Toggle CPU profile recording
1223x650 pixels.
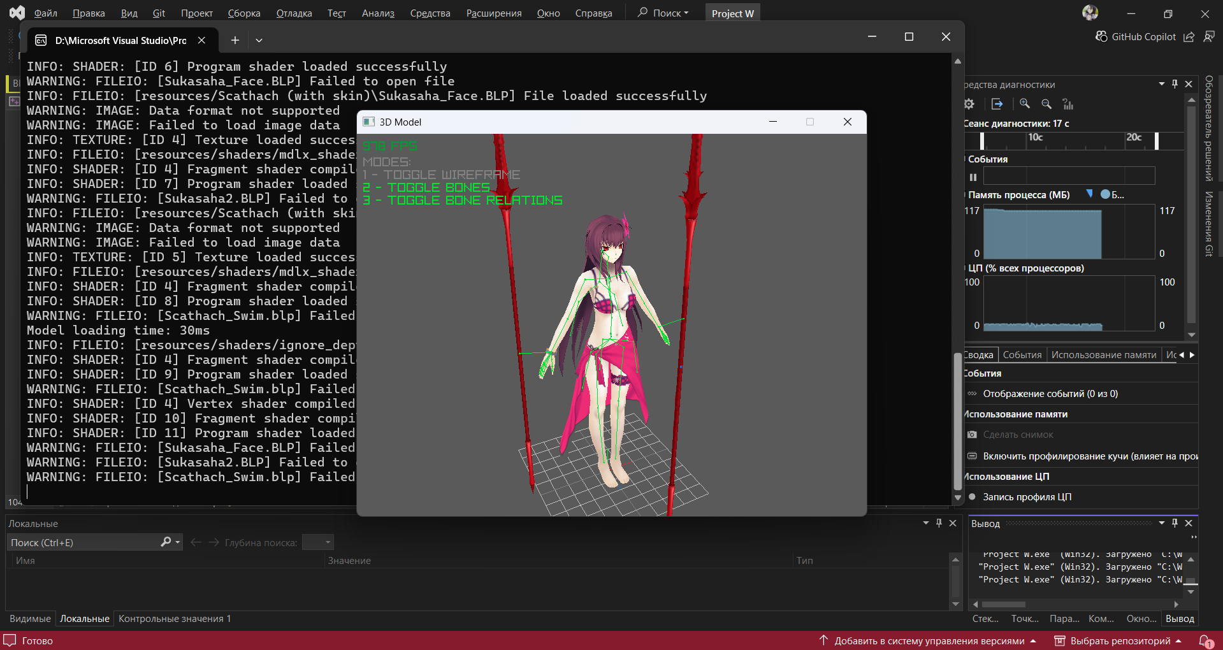click(1020, 497)
